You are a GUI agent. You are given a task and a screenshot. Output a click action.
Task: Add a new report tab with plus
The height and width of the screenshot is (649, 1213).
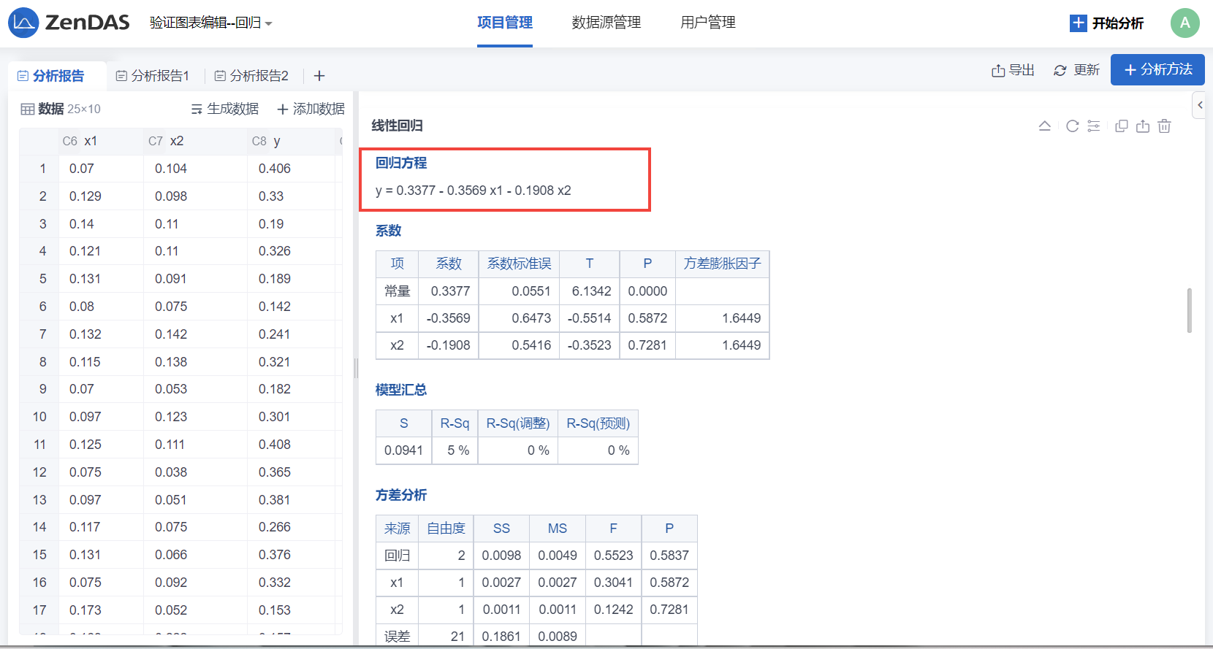tap(319, 76)
